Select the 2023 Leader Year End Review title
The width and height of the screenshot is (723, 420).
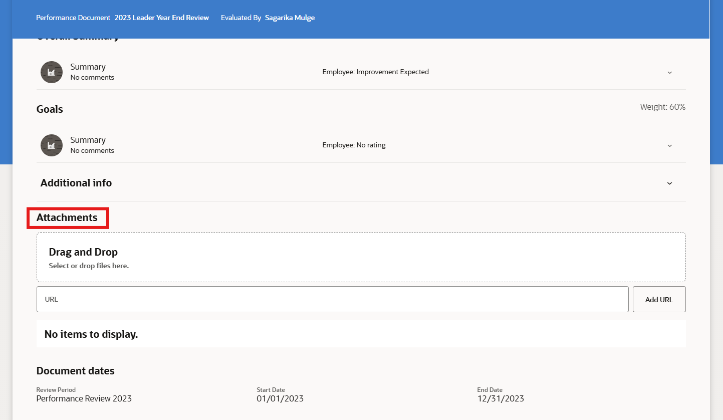pyautogui.click(x=161, y=17)
